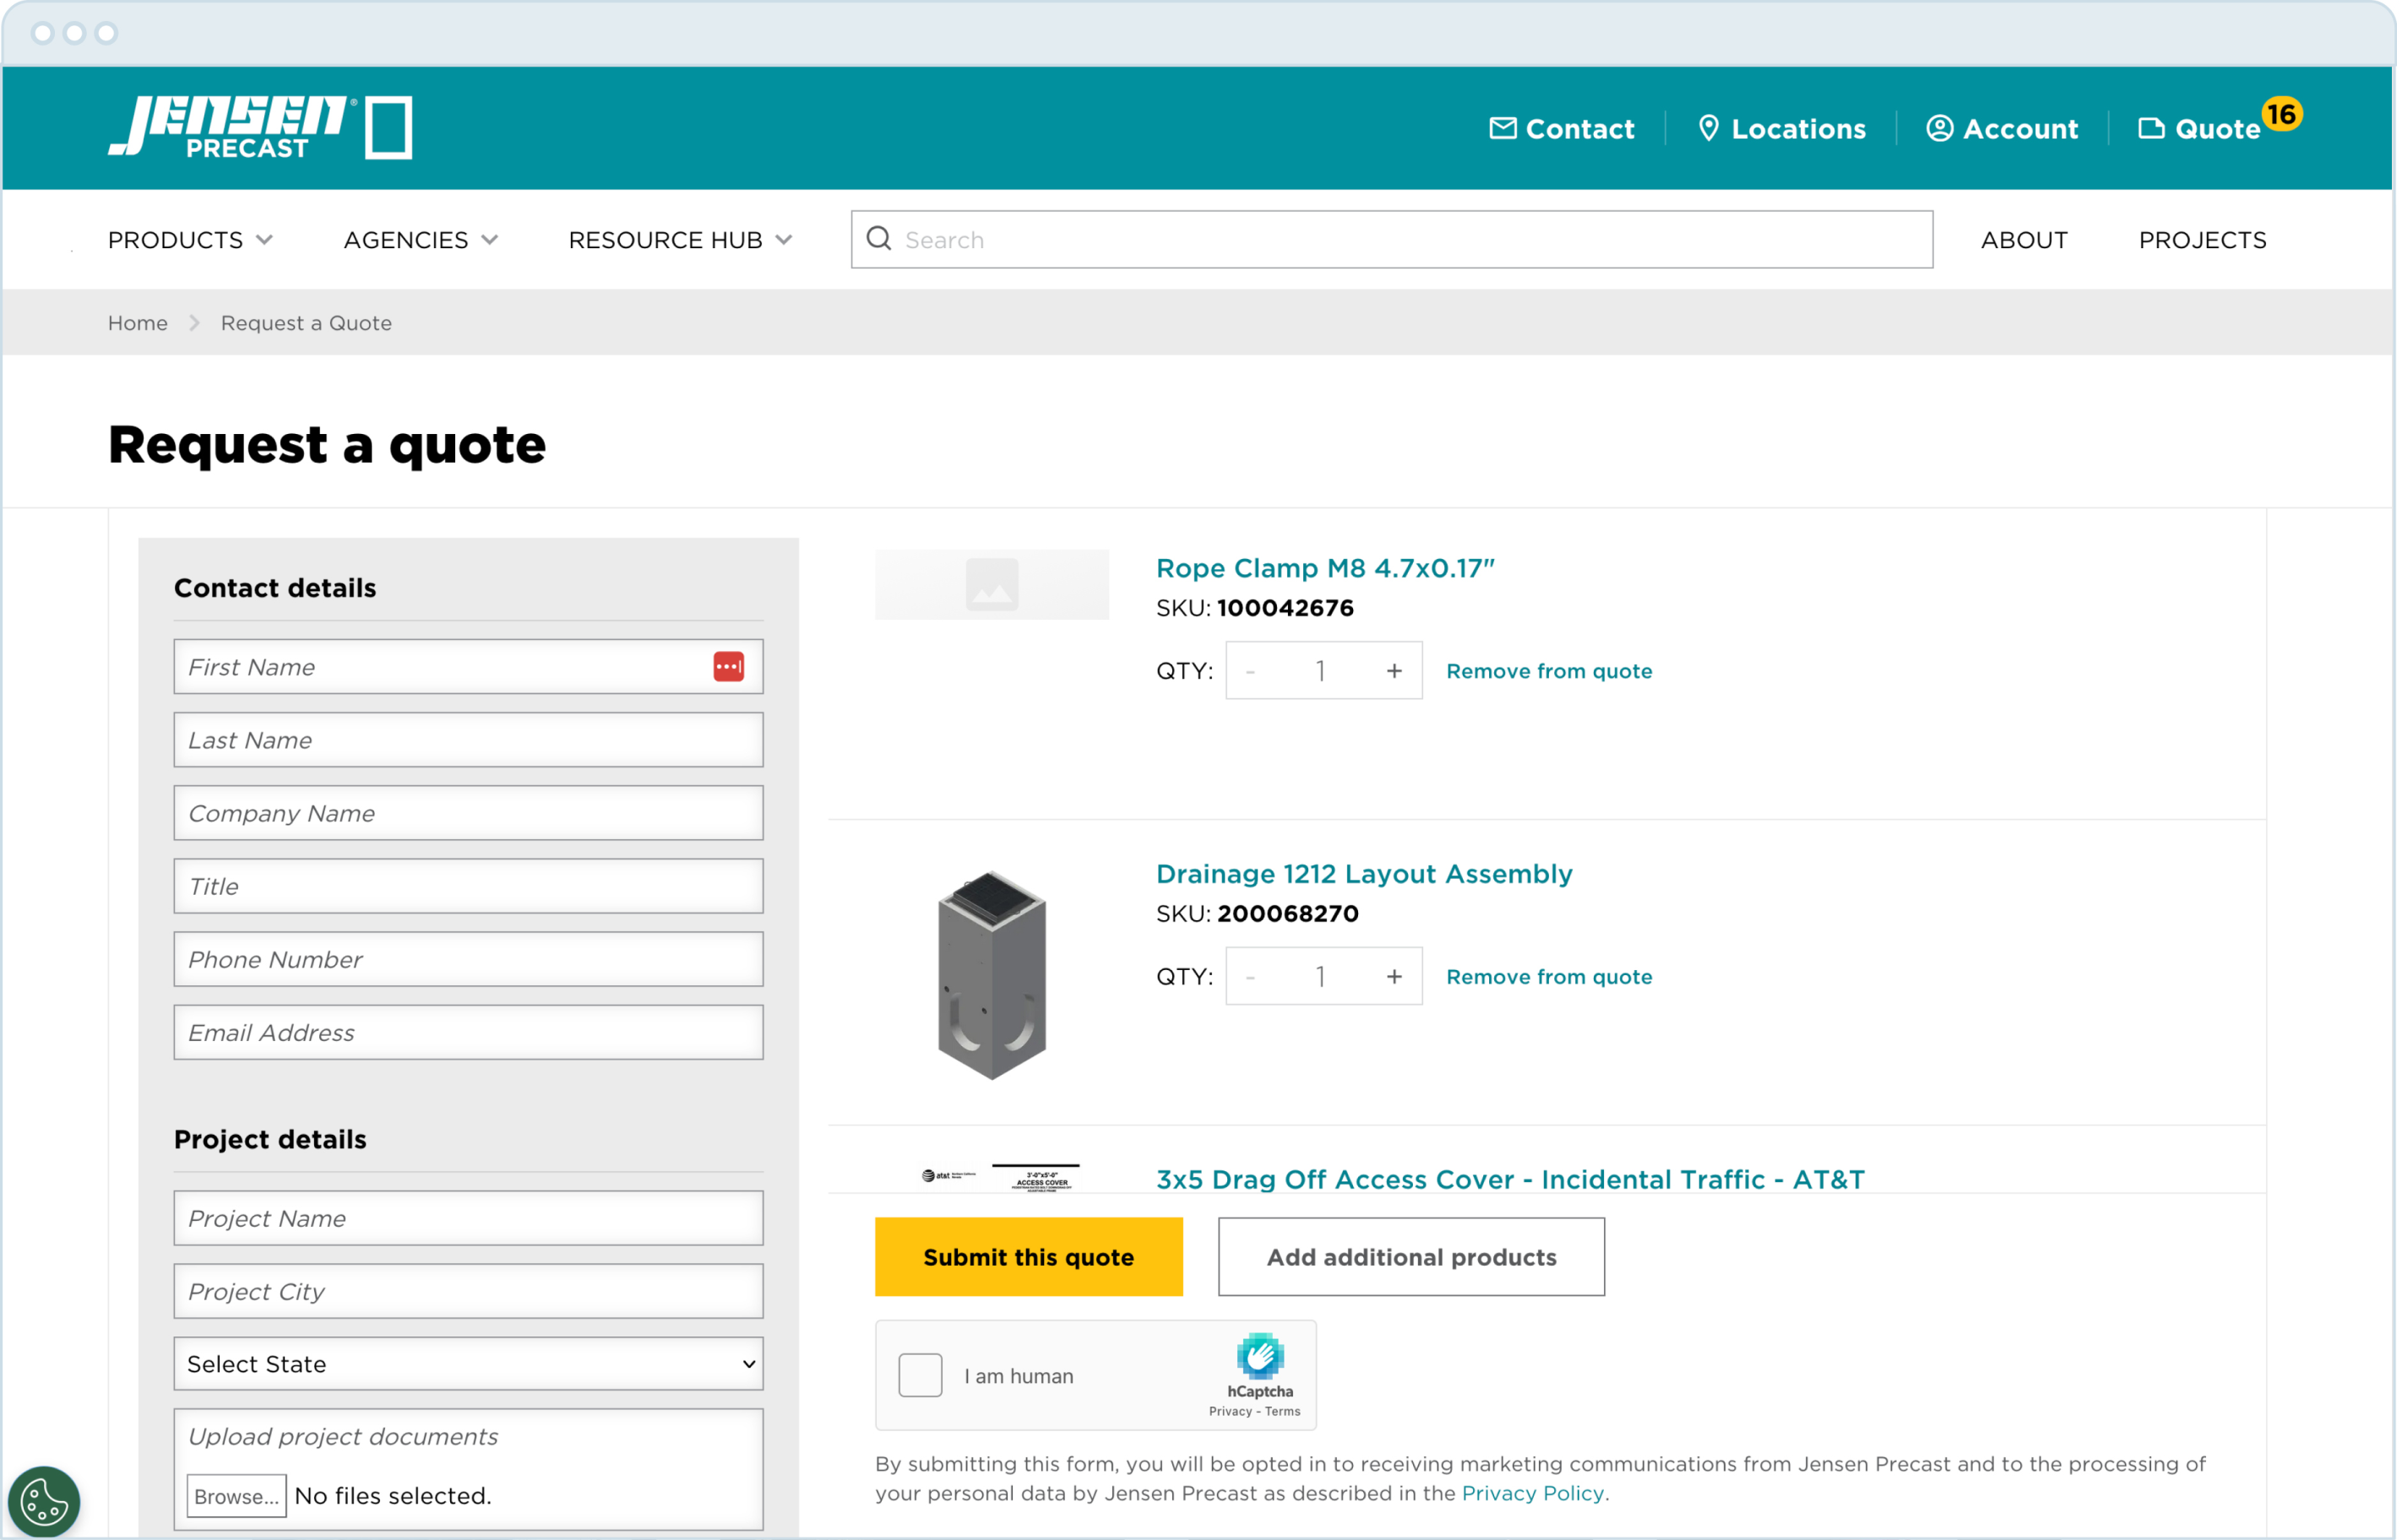Screen dimensions: 2397x1540
Task: Click the Quote icon showing 16 items
Action: (x=2151, y=128)
